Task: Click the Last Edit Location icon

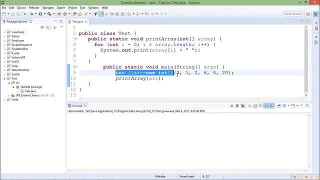Action: click(x=146, y=14)
